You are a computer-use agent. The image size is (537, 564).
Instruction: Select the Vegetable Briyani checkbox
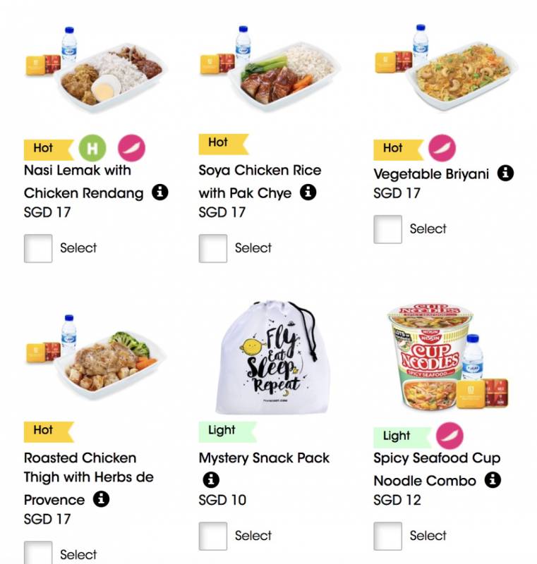[387, 229]
